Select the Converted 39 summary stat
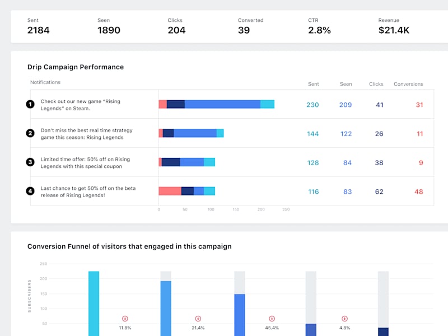 [250, 26]
